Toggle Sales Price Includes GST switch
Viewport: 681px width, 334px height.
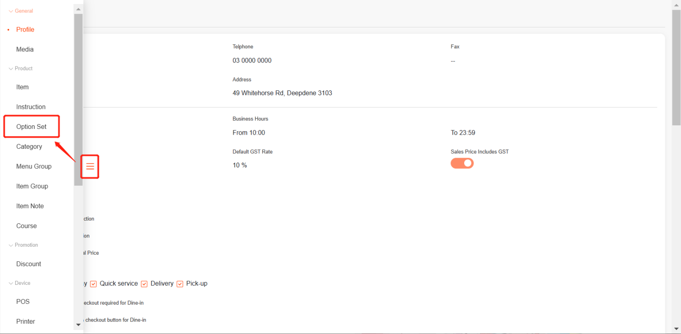[462, 163]
